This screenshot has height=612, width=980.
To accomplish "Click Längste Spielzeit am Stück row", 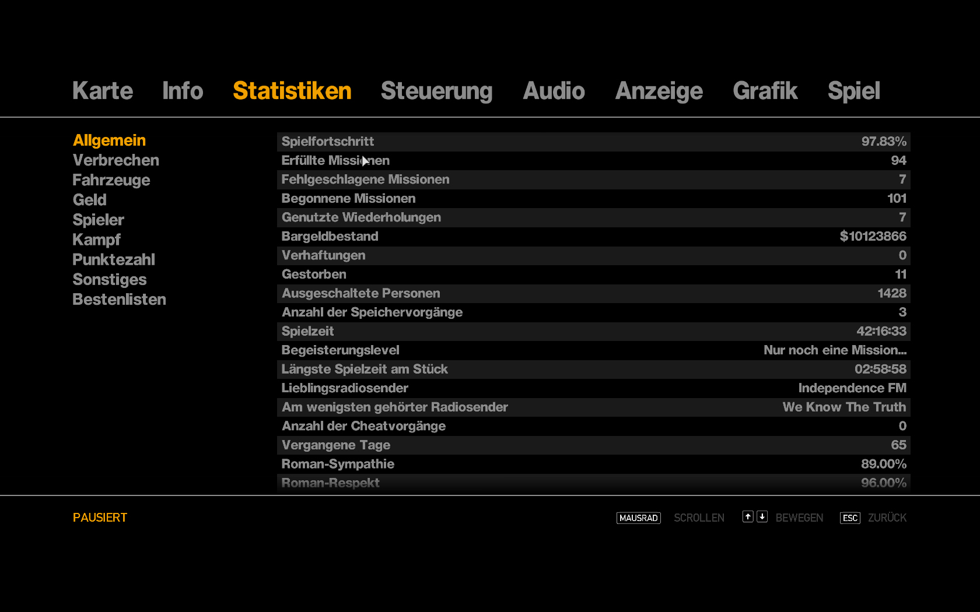I will [x=594, y=369].
